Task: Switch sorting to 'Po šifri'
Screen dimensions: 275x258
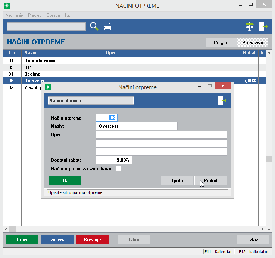Action: click(x=221, y=42)
